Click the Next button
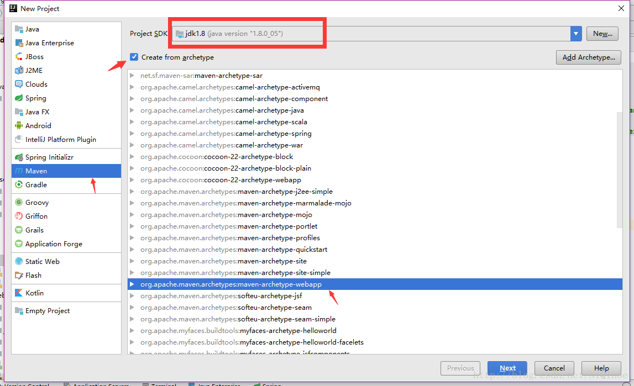Viewport: 634px width, 386px height. (507, 368)
